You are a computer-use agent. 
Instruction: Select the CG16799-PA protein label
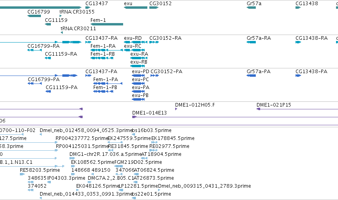44,80
